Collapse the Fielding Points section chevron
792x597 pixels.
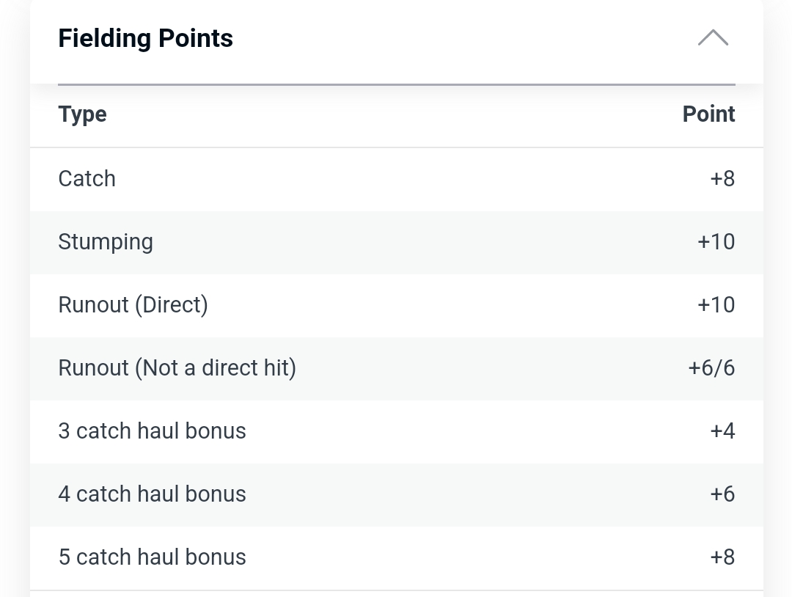point(713,38)
